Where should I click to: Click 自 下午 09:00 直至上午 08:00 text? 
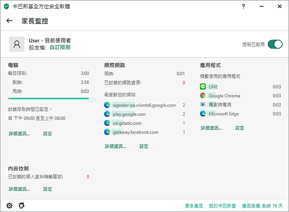click(37, 118)
